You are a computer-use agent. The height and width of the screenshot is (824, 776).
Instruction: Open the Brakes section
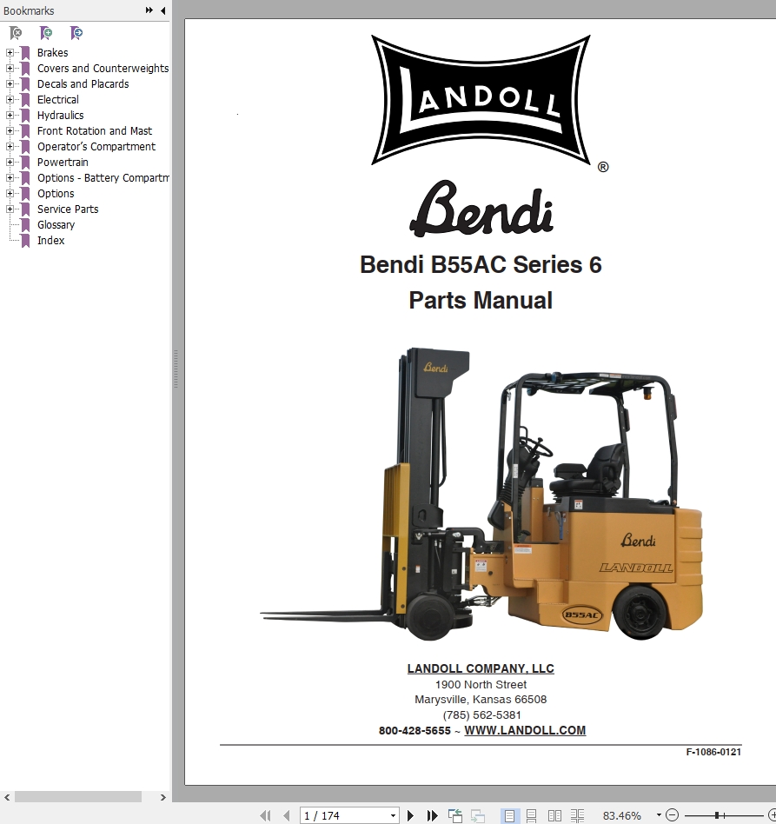52,52
